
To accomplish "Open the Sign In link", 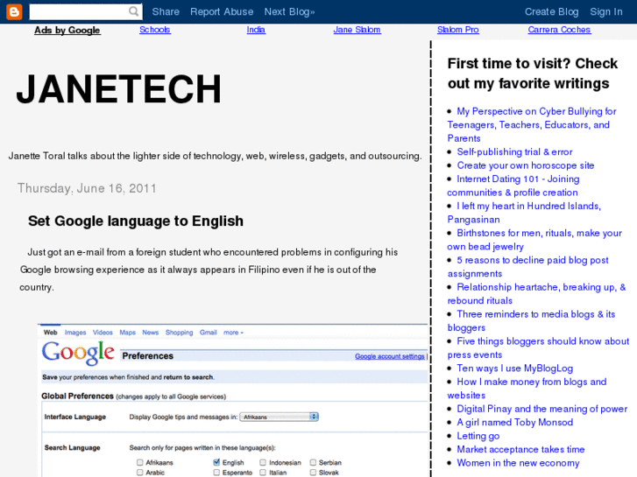I will 606,11.
